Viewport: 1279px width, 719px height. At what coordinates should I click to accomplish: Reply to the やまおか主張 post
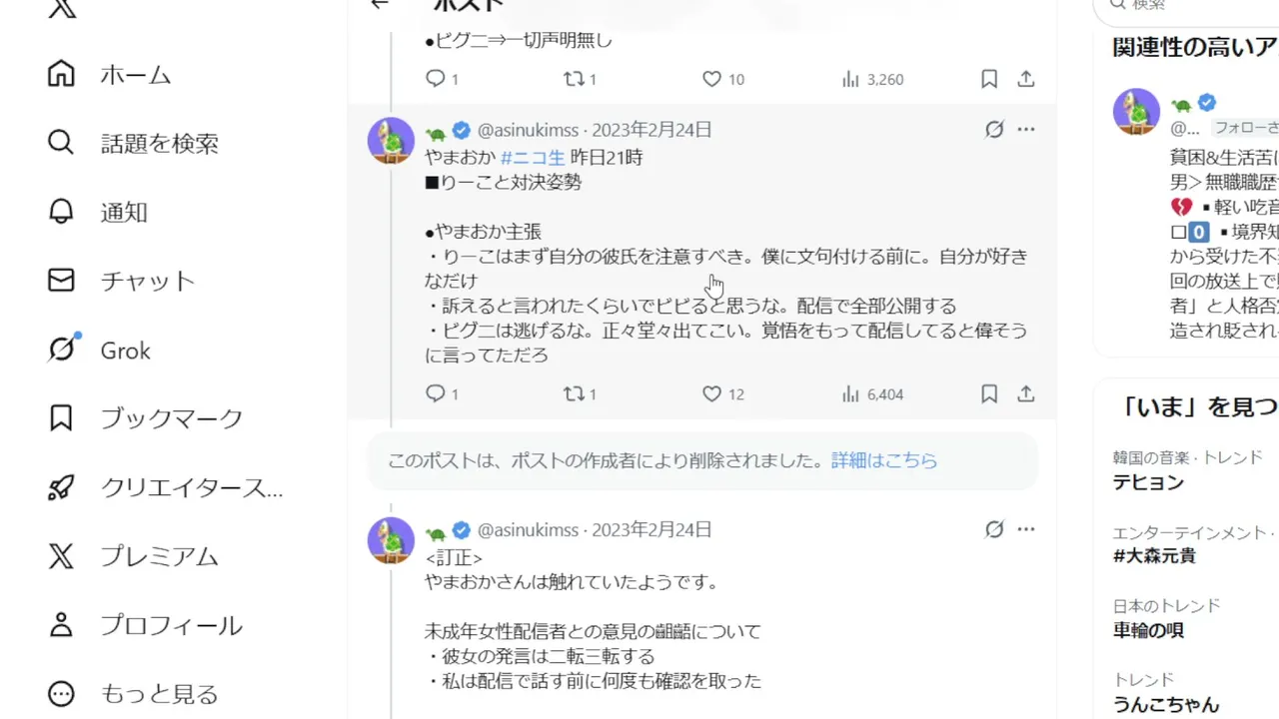pos(436,394)
